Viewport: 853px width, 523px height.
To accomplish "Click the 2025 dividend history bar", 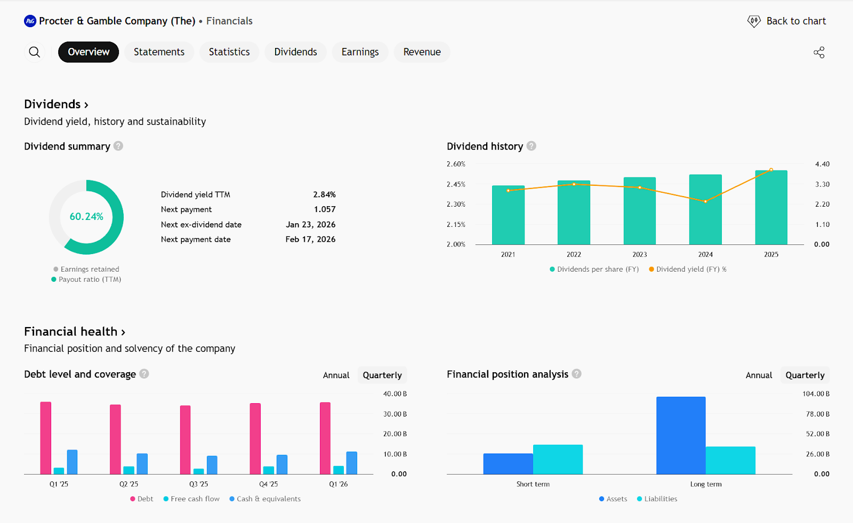I will [771, 208].
